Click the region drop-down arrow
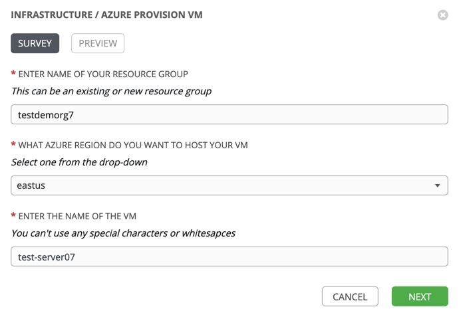 point(437,185)
